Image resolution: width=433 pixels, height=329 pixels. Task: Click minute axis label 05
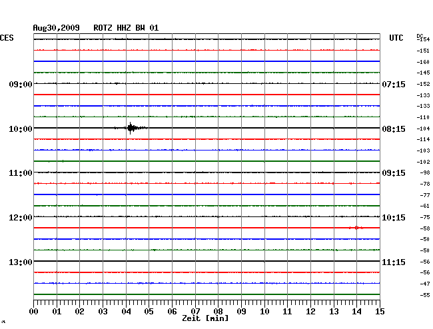pos(149,312)
